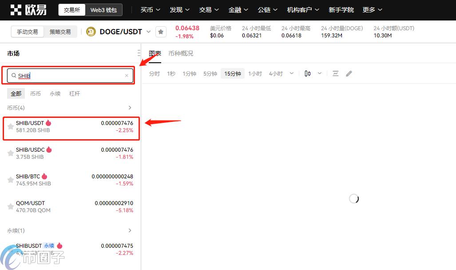Select the 全部 market filter
The width and height of the screenshot is (456, 270).
(x=16, y=93)
